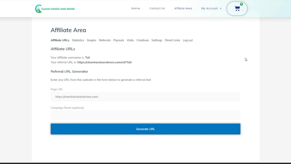Click the Generate URL button
291x164 pixels.
tap(145, 129)
